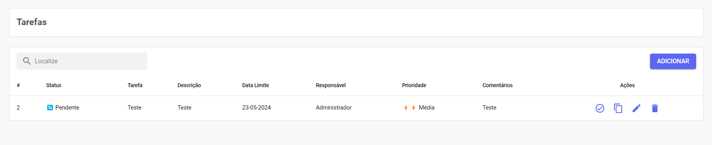This screenshot has height=145, width=712.
Task: Click the ADICIONAR button
Action: (x=673, y=61)
